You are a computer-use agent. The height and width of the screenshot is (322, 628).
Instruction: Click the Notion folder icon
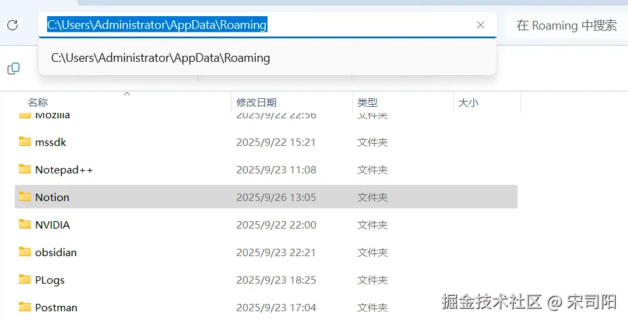pyautogui.click(x=25, y=197)
